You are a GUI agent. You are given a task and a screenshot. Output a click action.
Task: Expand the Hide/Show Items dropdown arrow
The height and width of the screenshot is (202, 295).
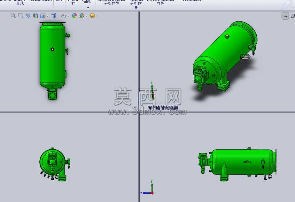pos(68,16)
